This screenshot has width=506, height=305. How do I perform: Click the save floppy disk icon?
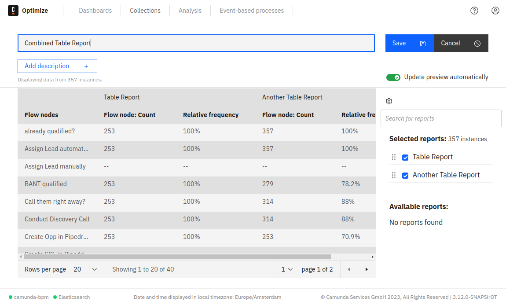[x=423, y=43]
